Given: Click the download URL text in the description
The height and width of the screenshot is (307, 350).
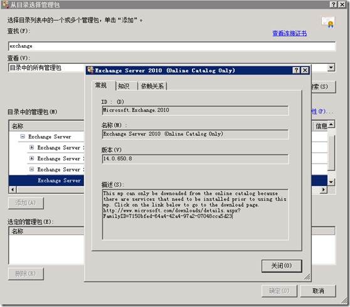Looking at the screenshot, I should tap(171, 213).
